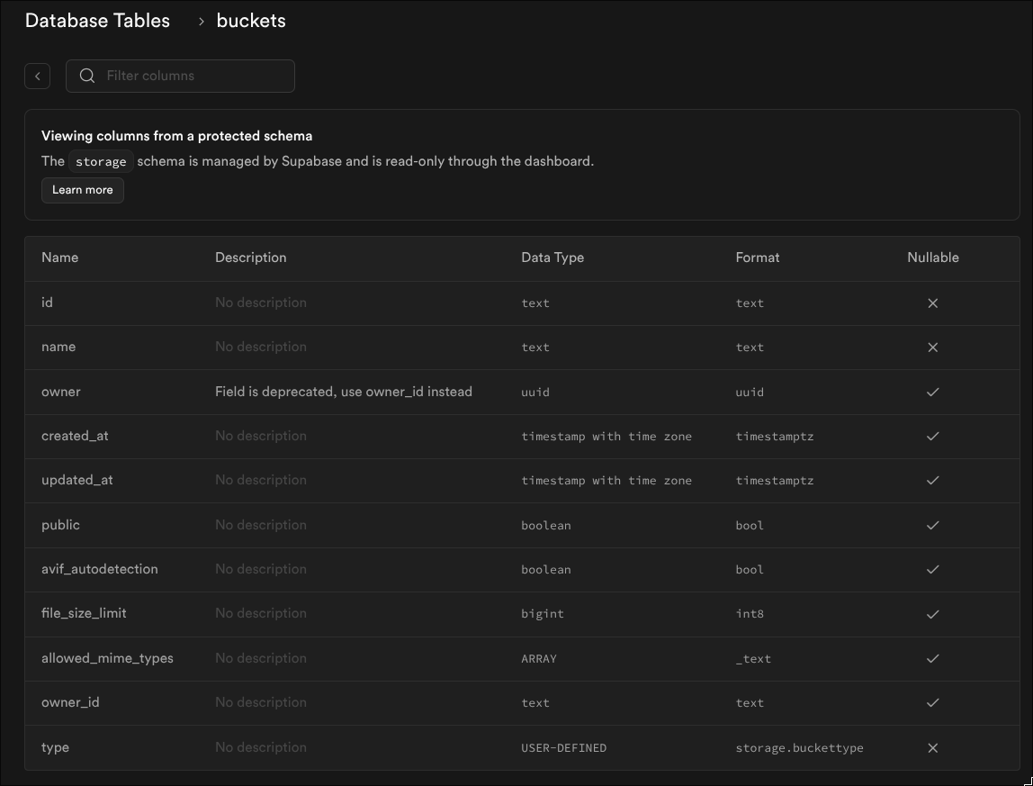
Task: Click the nullable checkmark for file_size_limit
Action: pos(932,614)
